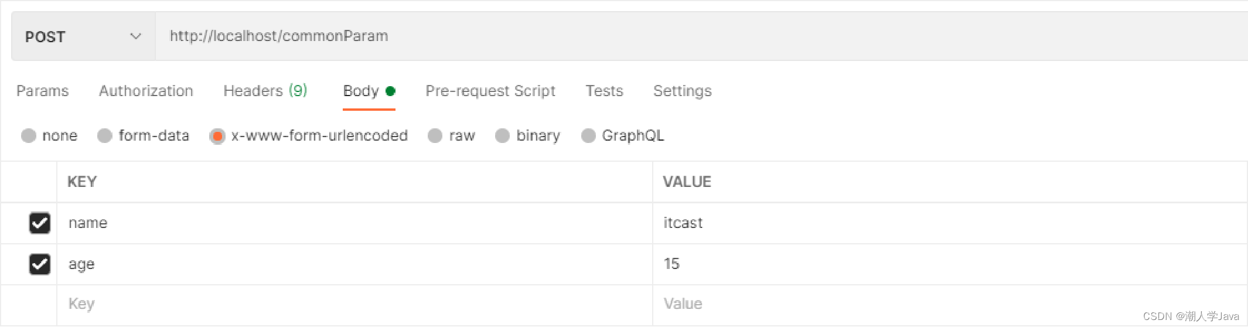This screenshot has width=1248, height=327.
Task: Disable the age parameter checkbox
Action: pyautogui.click(x=40, y=264)
